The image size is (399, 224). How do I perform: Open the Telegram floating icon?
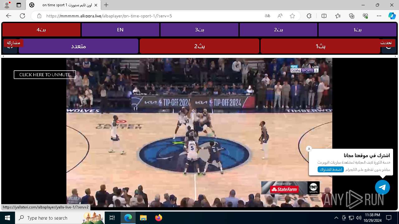click(382, 187)
